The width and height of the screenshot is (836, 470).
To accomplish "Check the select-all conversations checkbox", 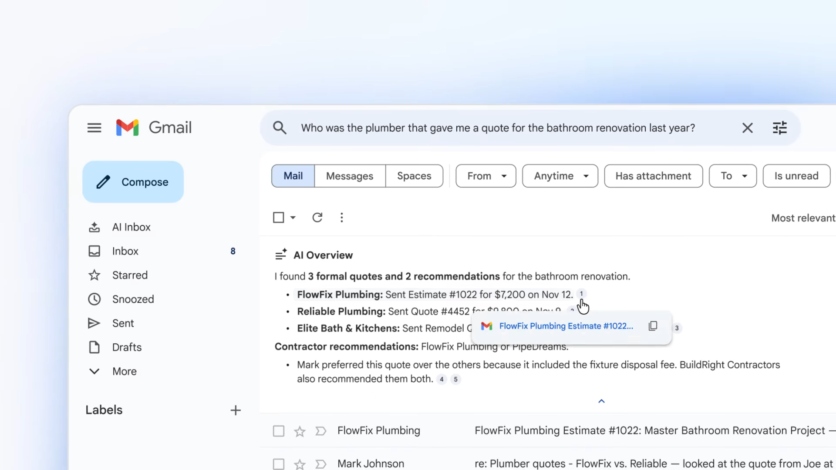I will coord(278,217).
